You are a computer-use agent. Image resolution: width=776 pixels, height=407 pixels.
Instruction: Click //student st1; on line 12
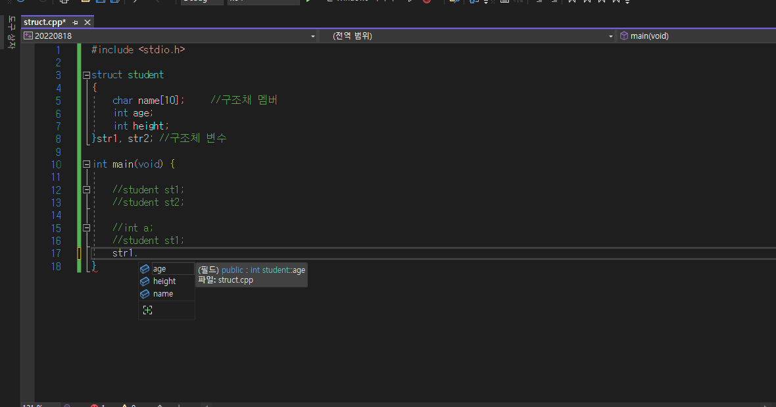point(148,190)
